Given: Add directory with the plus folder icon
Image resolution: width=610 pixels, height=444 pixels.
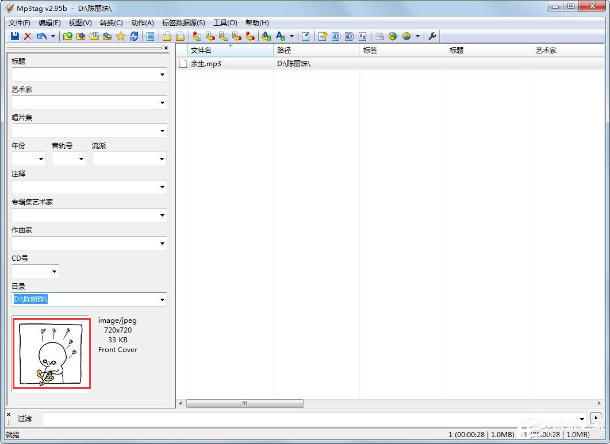Looking at the screenshot, I should point(81,36).
